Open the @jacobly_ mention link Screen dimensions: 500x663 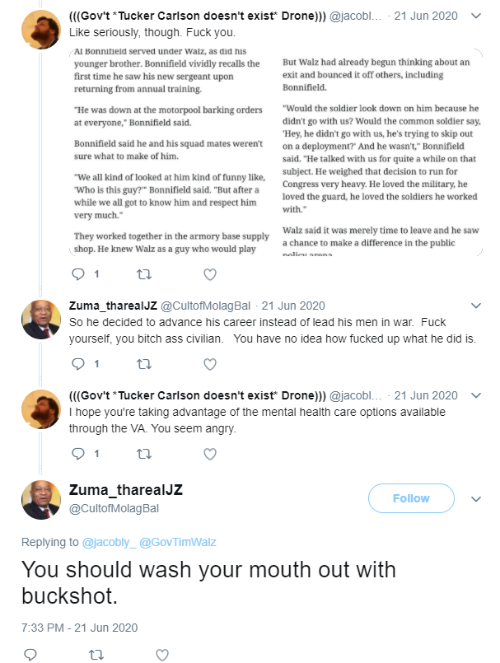pos(109,542)
